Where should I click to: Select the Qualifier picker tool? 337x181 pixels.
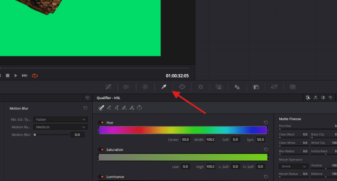click(x=101, y=108)
